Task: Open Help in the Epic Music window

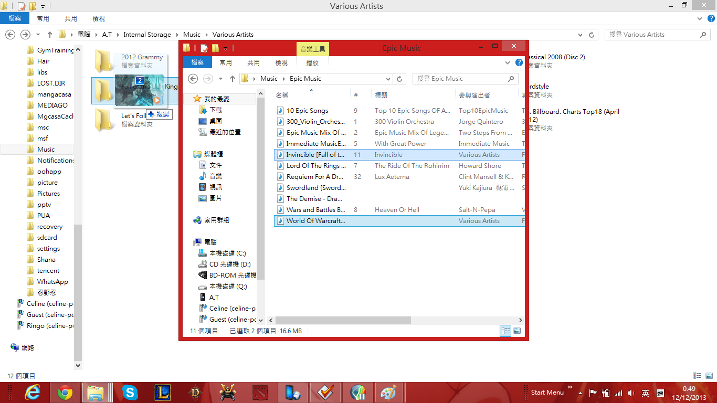Action: pyautogui.click(x=519, y=62)
